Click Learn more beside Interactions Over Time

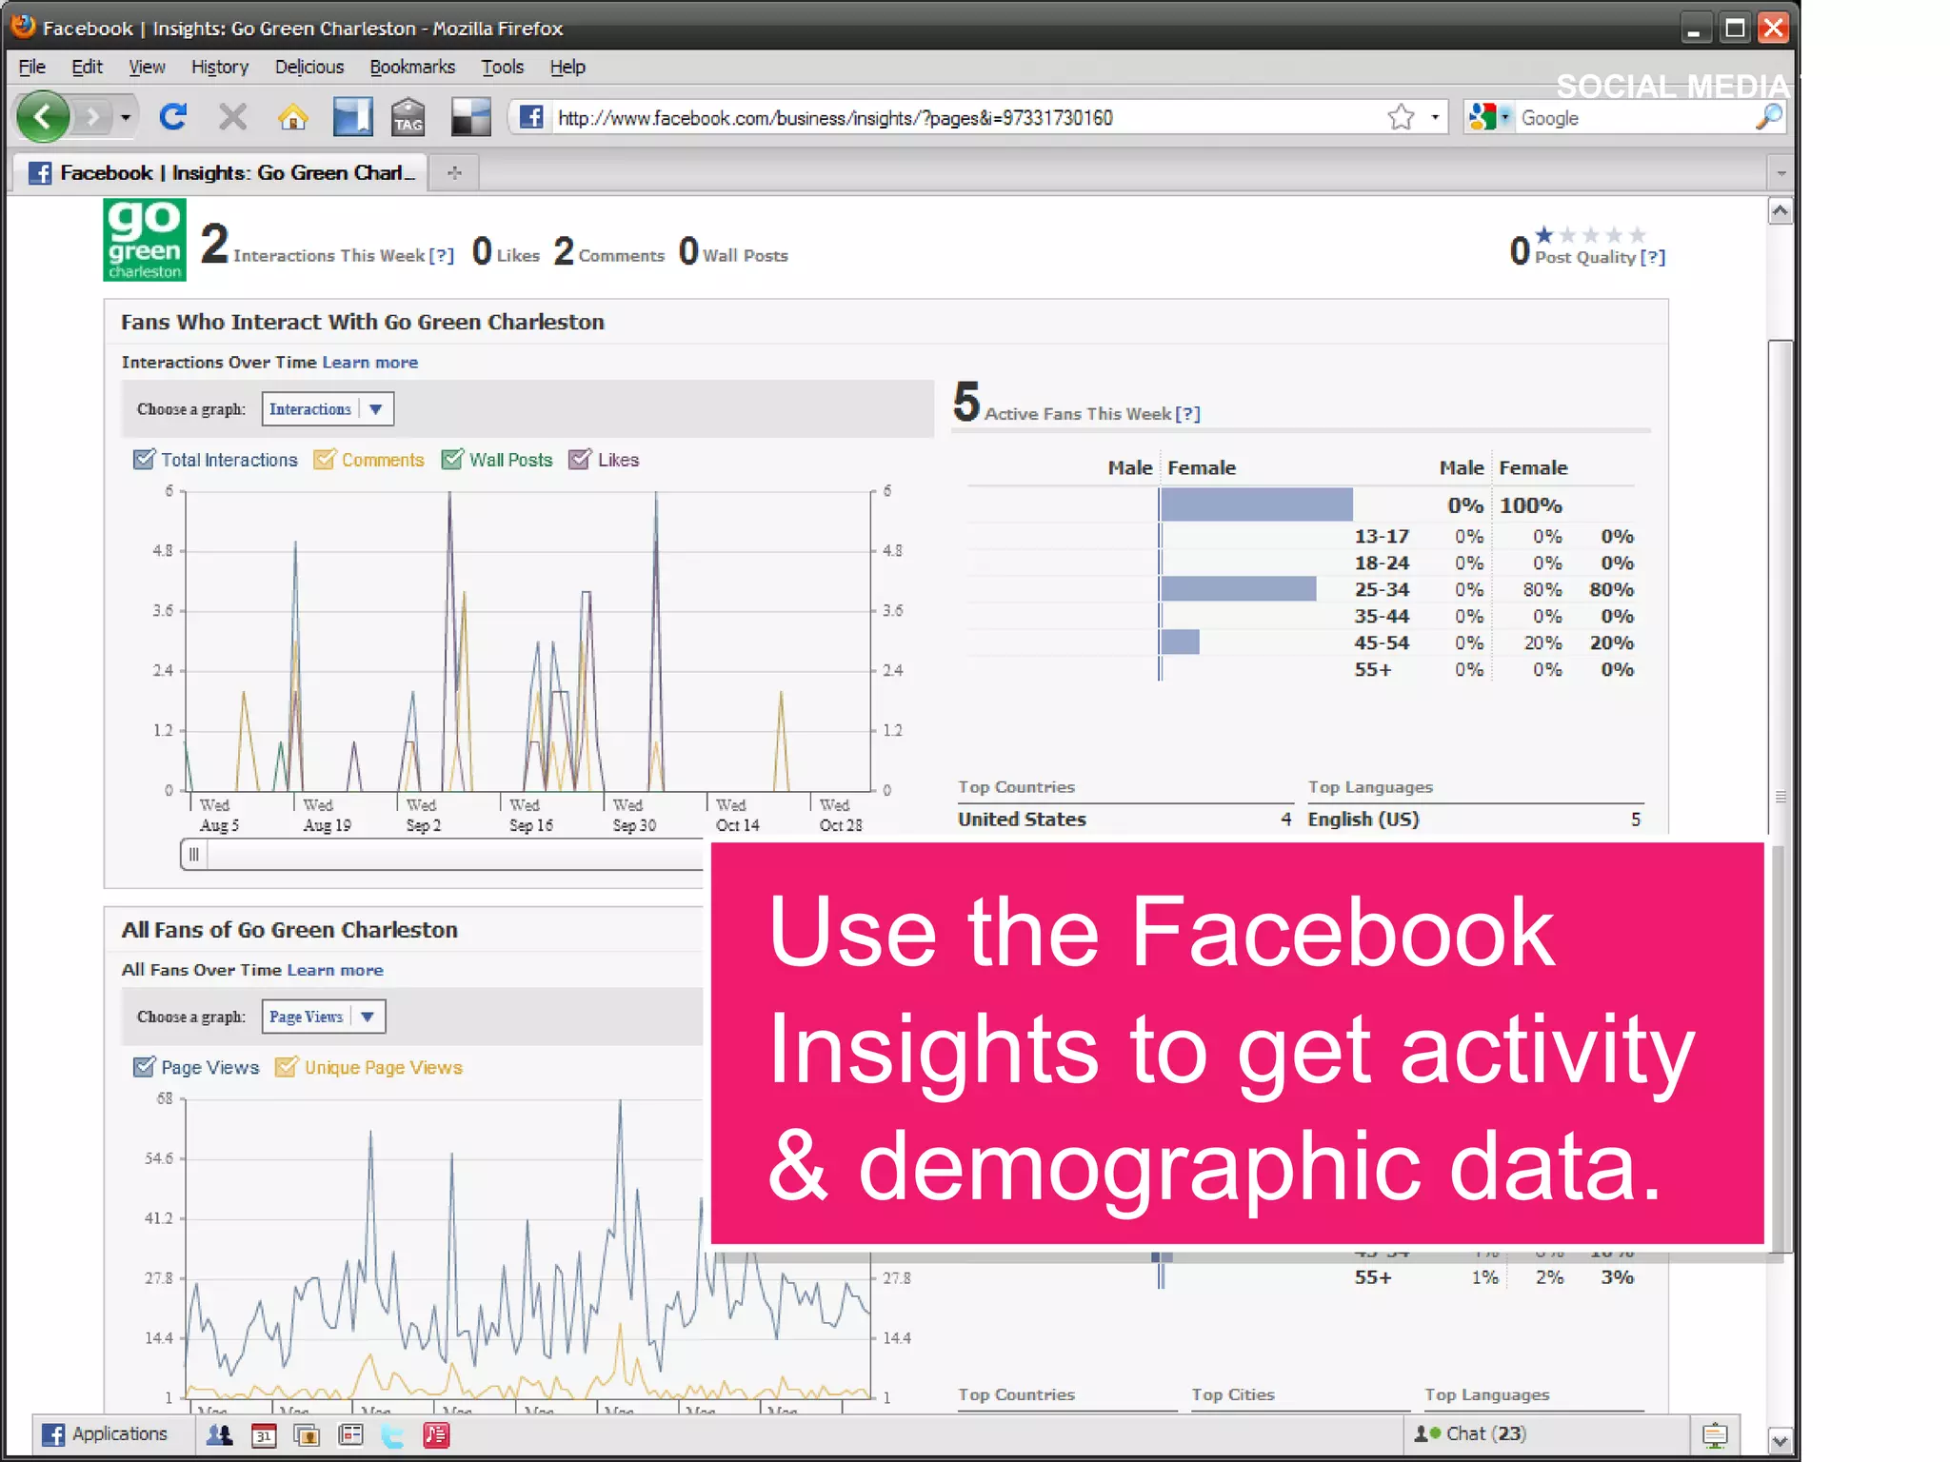click(370, 363)
